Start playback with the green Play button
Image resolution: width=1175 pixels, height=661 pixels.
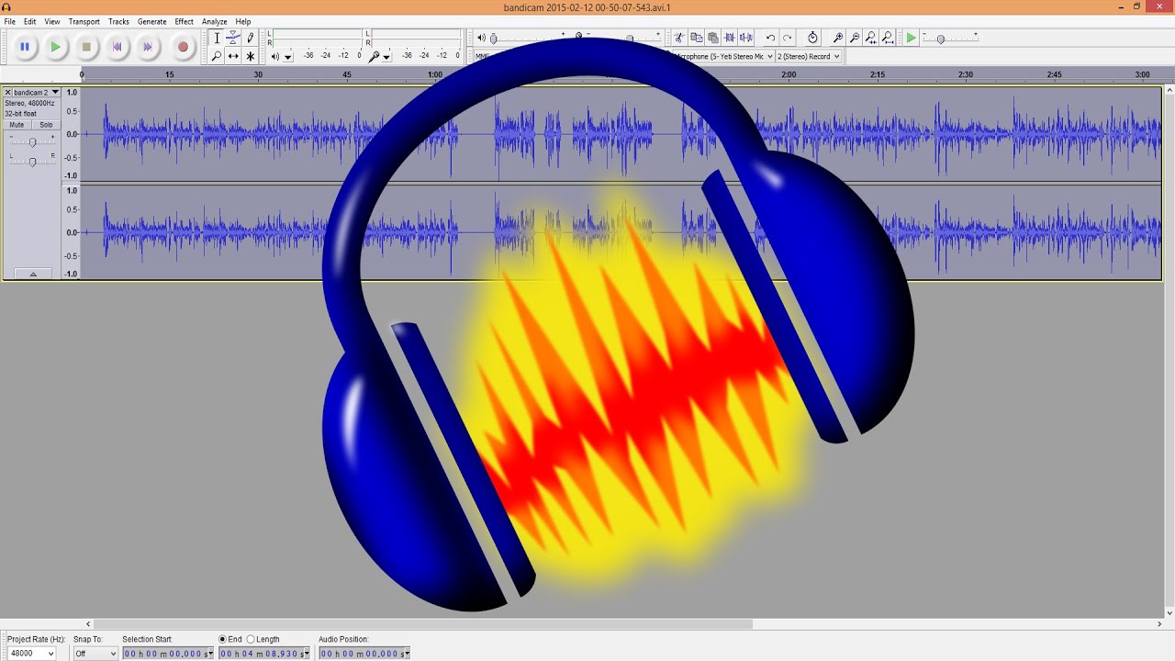[x=56, y=47]
